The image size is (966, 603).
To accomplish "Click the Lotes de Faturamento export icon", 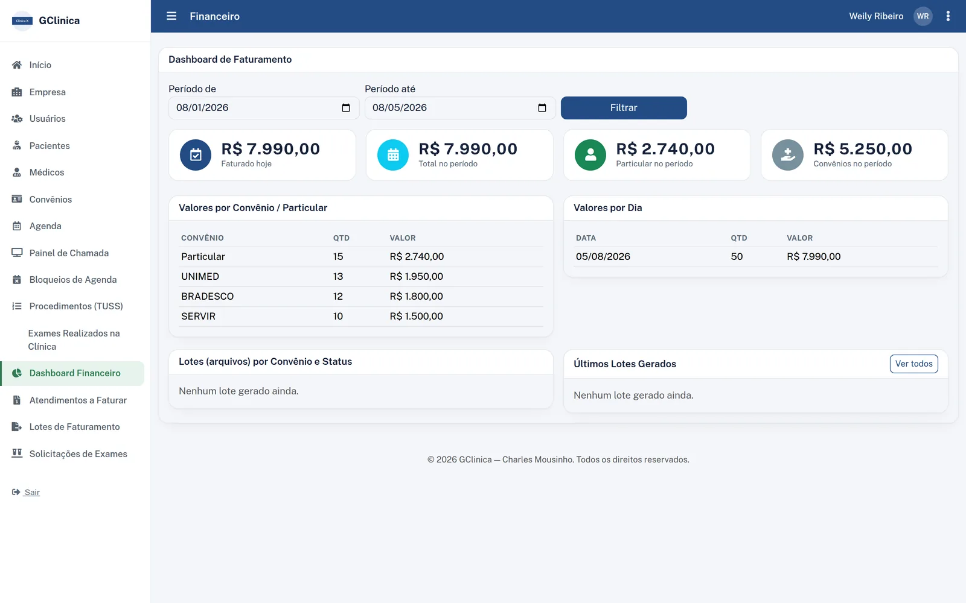I will [17, 427].
